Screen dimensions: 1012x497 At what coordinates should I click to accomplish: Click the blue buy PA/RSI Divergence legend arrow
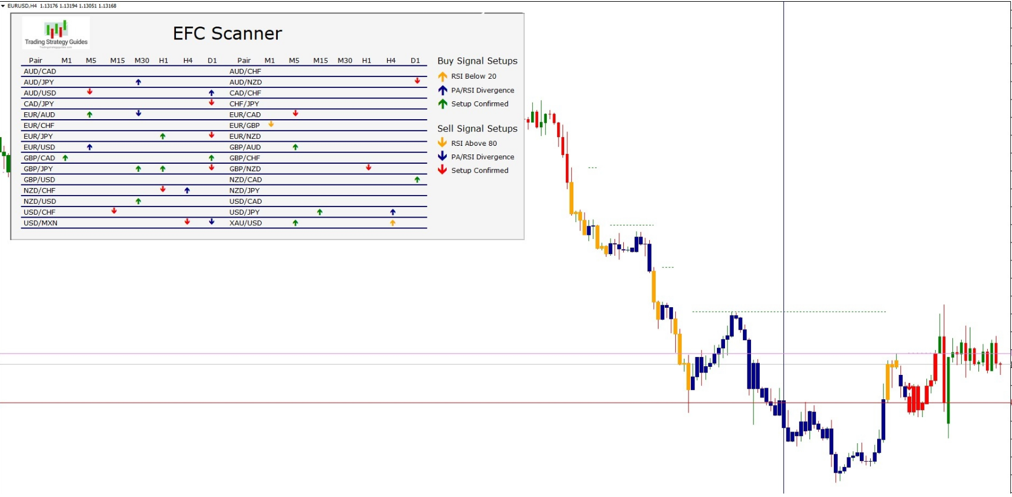click(443, 90)
